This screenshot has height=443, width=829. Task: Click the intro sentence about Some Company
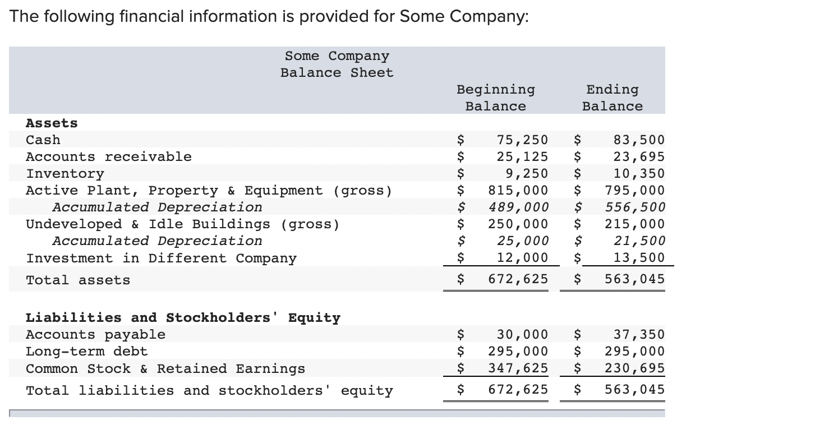click(x=269, y=18)
